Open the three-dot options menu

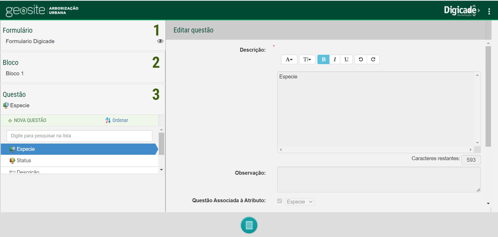pyautogui.click(x=489, y=11)
